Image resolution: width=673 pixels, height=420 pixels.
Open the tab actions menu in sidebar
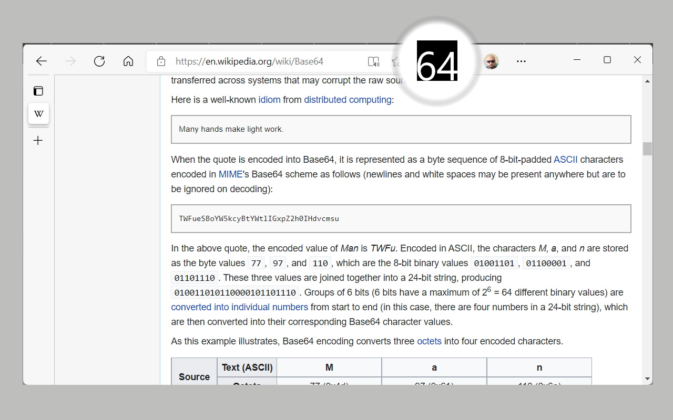tap(38, 91)
